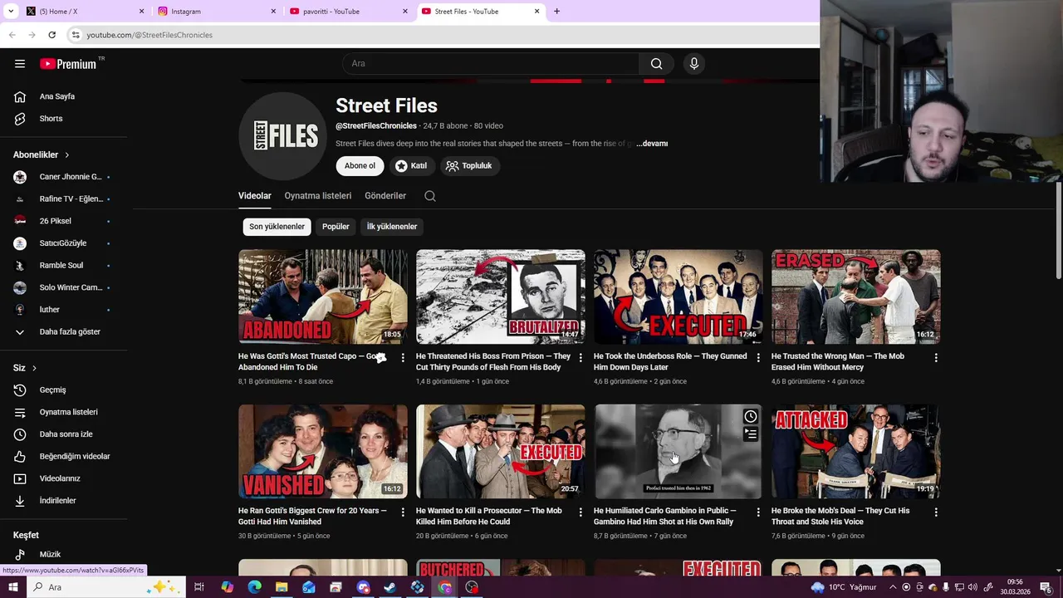1063x598 pixels.
Task: Open the BRUTALIZED video thumbnail
Action: pyautogui.click(x=501, y=297)
